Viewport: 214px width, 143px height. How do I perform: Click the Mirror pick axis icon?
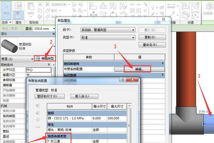click(x=113, y=6)
